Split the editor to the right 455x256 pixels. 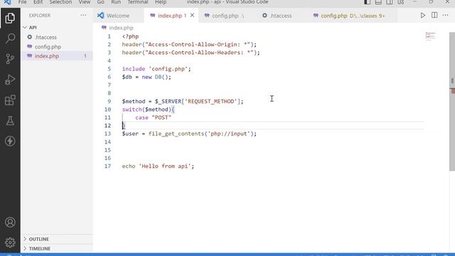coord(434,16)
